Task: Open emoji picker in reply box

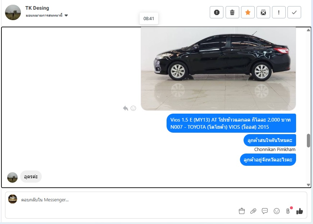Action: point(276,211)
